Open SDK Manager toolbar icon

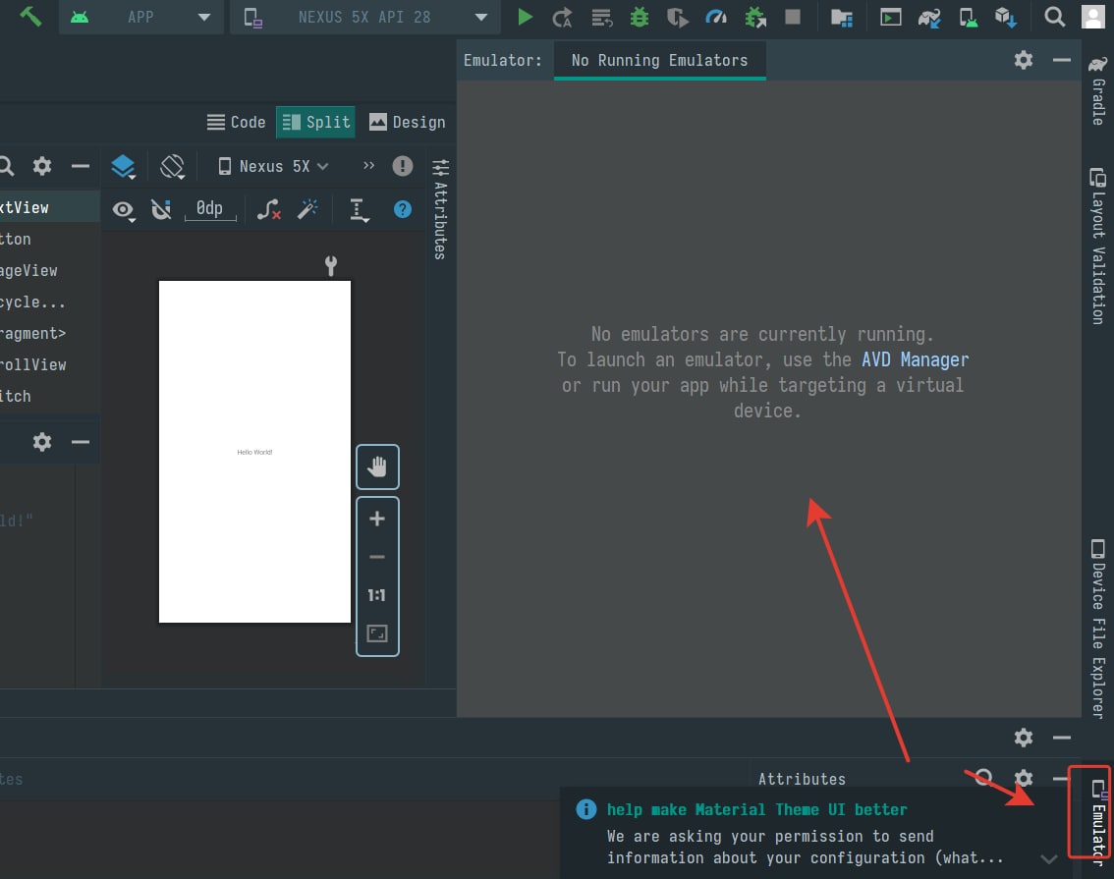[x=1004, y=17]
